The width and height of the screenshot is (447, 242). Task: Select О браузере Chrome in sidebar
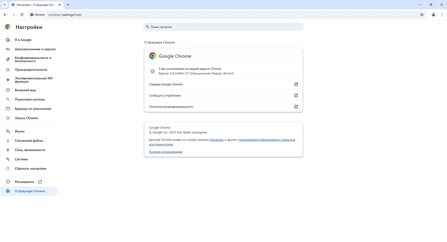(x=29, y=191)
